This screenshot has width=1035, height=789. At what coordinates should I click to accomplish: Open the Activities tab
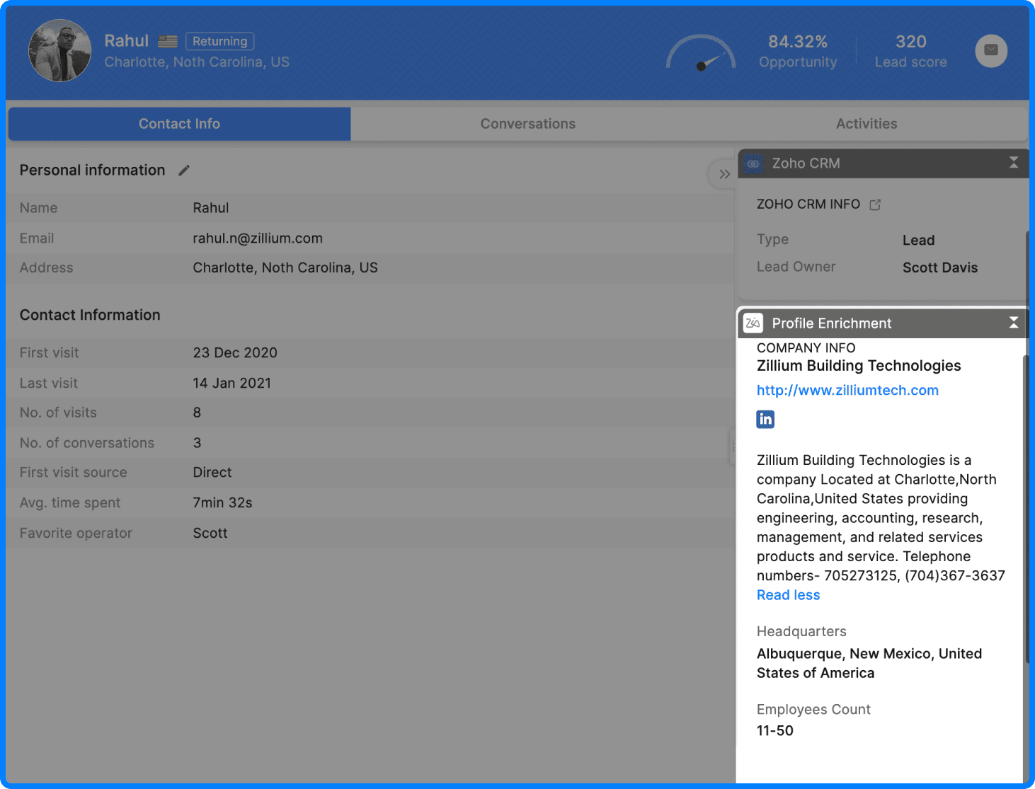pos(866,124)
